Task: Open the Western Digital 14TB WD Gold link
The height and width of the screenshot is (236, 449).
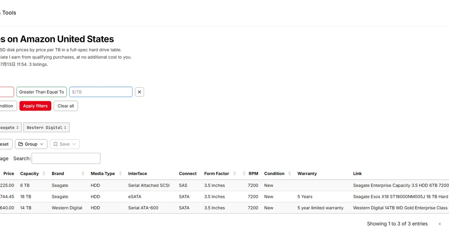Action: 400,208
